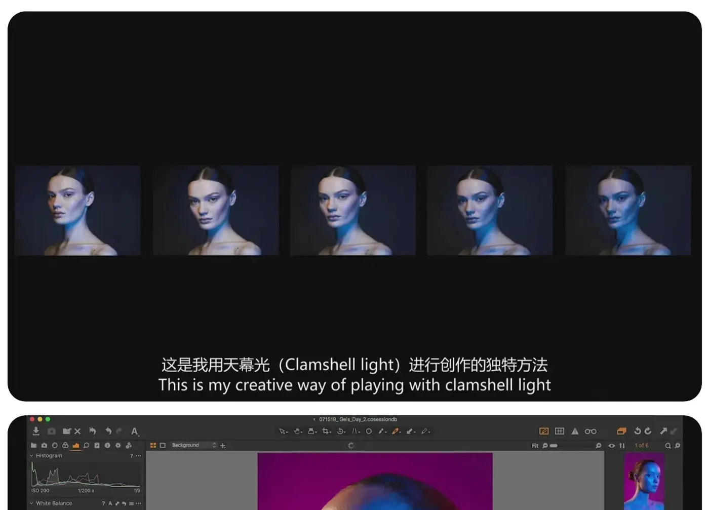Select the Crop tool

[326, 431]
